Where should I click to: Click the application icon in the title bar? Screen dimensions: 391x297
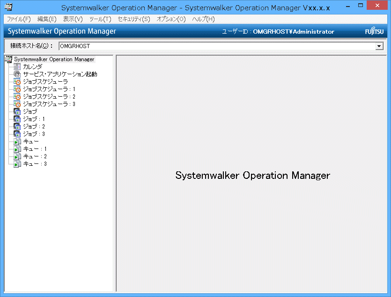(x=8, y=7)
